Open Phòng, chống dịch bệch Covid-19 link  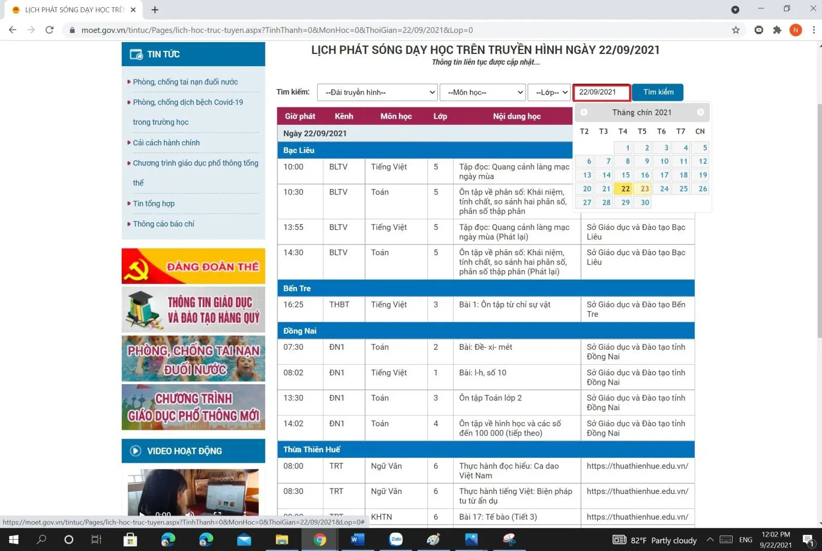click(188, 112)
